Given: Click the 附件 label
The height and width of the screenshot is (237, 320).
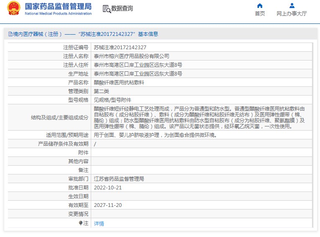Looking at the screenshot, I should click(83, 152).
